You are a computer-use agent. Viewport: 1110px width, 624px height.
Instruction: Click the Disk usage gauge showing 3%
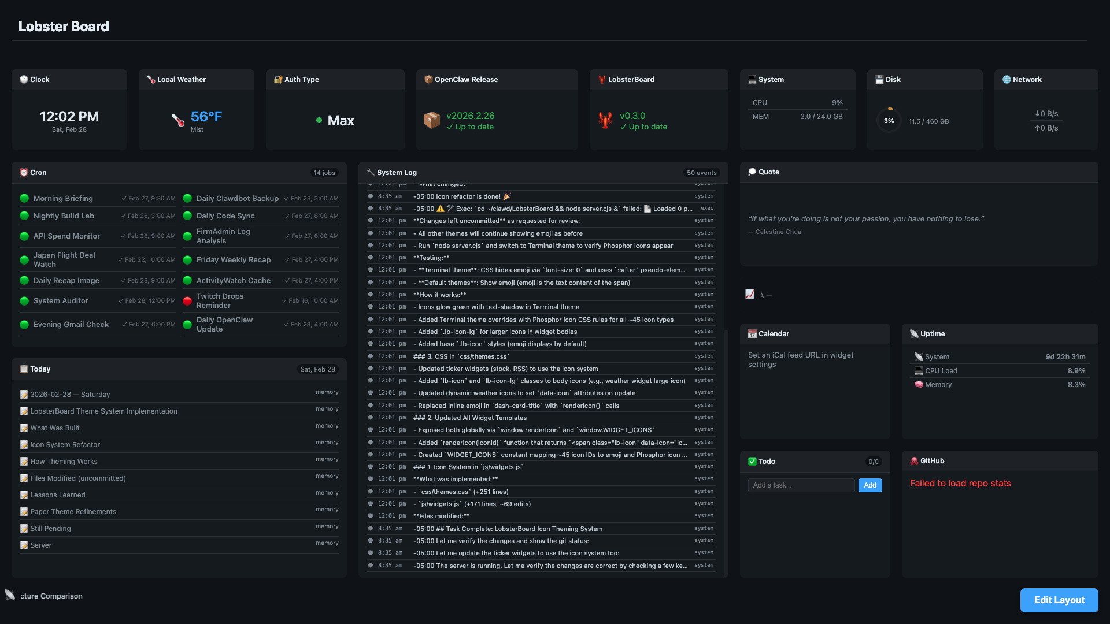point(889,121)
